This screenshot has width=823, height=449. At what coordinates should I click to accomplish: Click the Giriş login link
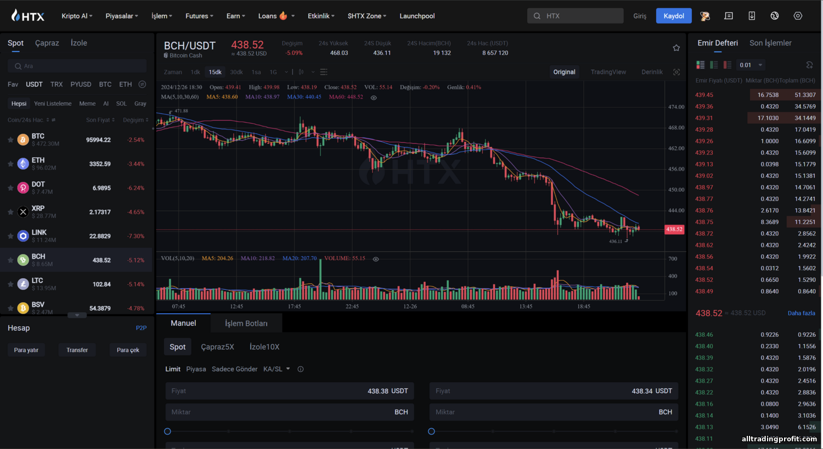pyautogui.click(x=640, y=16)
